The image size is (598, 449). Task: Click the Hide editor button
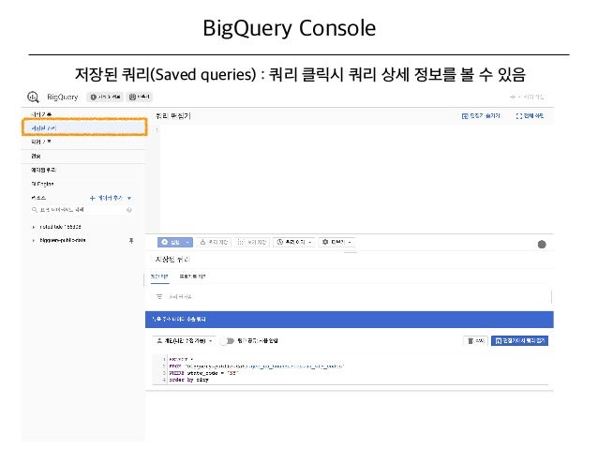tap(481, 115)
